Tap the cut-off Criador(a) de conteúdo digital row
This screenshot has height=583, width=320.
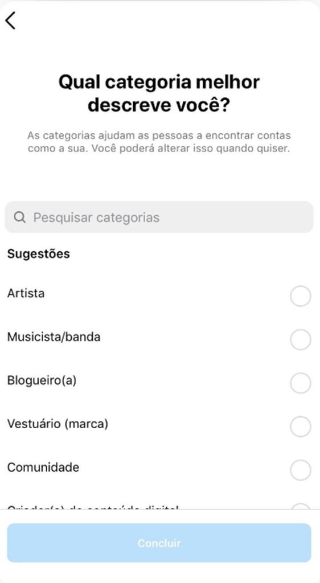(x=159, y=506)
